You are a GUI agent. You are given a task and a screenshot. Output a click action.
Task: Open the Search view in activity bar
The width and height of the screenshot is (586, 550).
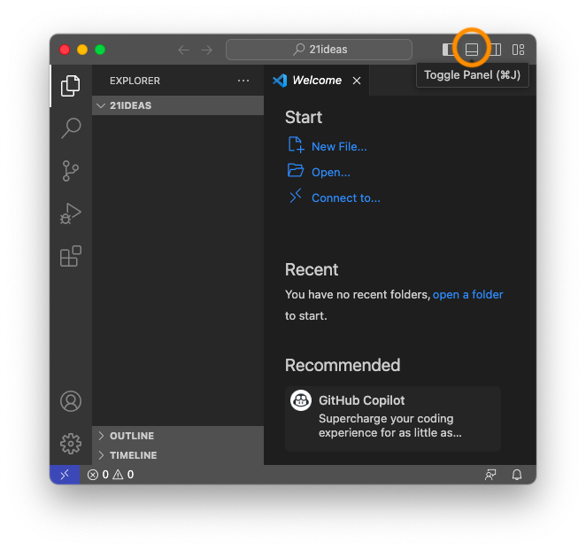(71, 128)
